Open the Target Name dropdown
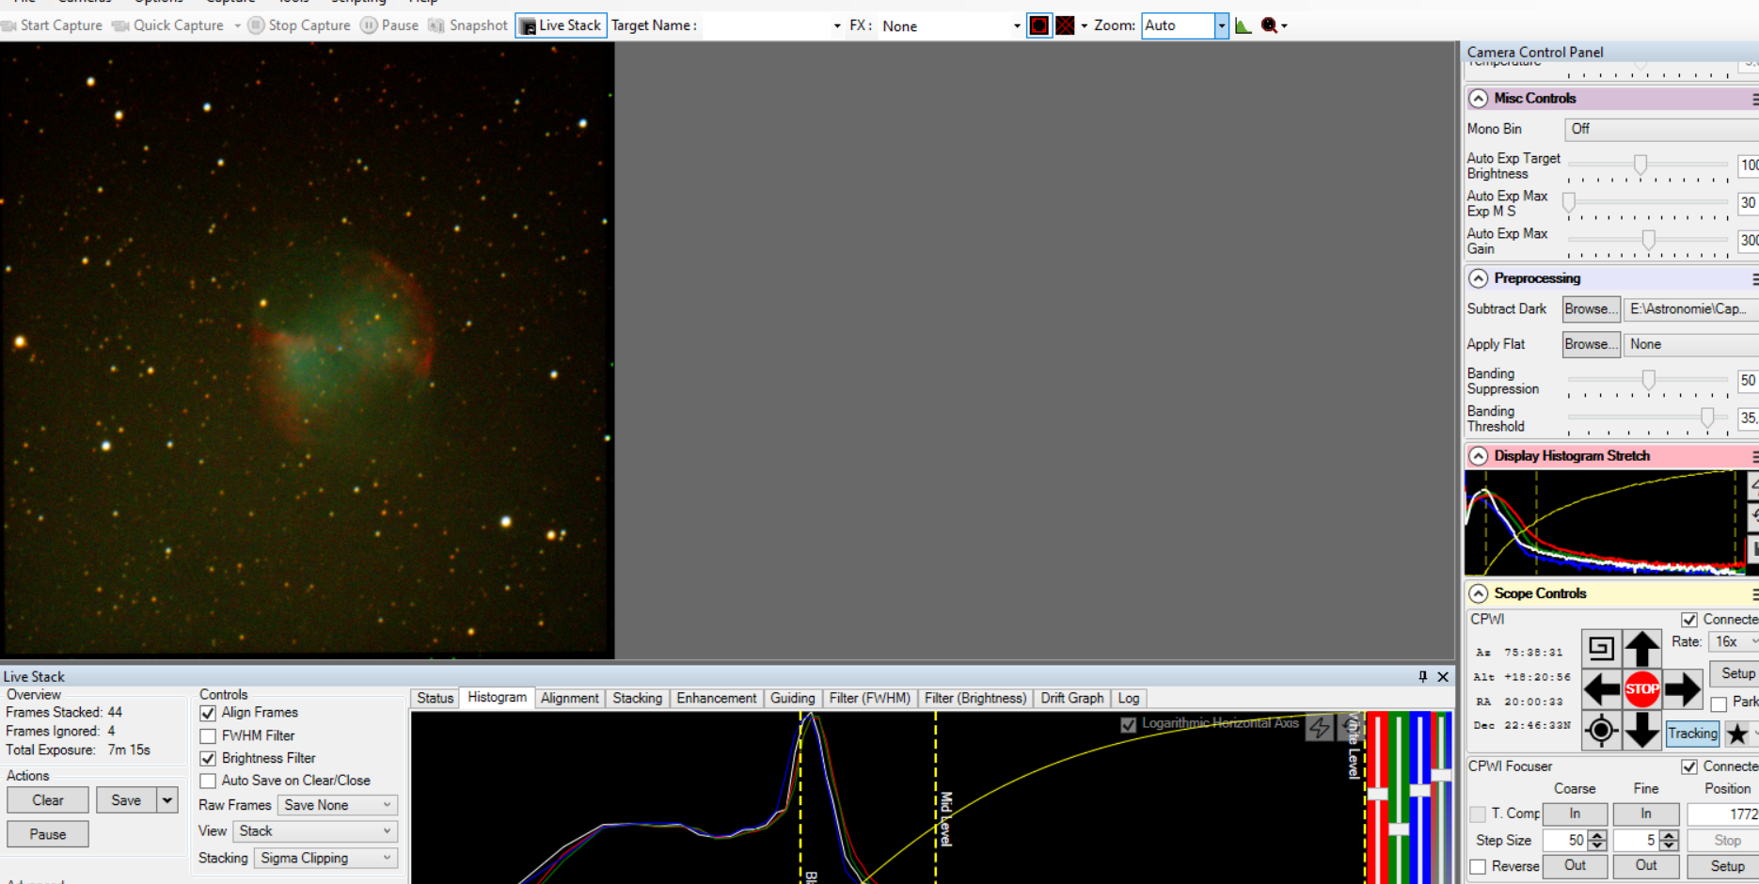1759x884 pixels. 837,25
